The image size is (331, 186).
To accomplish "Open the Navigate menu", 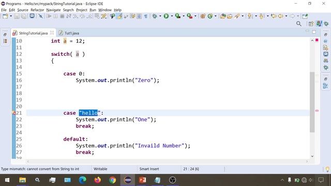I will tap(53, 10).
